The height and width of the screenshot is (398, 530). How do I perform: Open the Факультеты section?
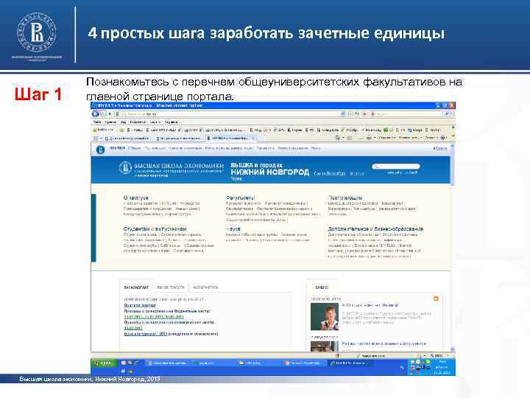(x=240, y=198)
